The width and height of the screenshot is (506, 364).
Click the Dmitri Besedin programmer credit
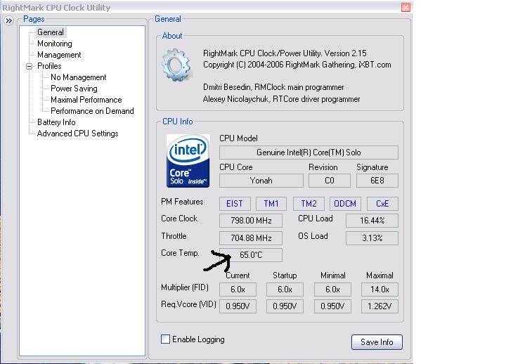[x=273, y=87]
